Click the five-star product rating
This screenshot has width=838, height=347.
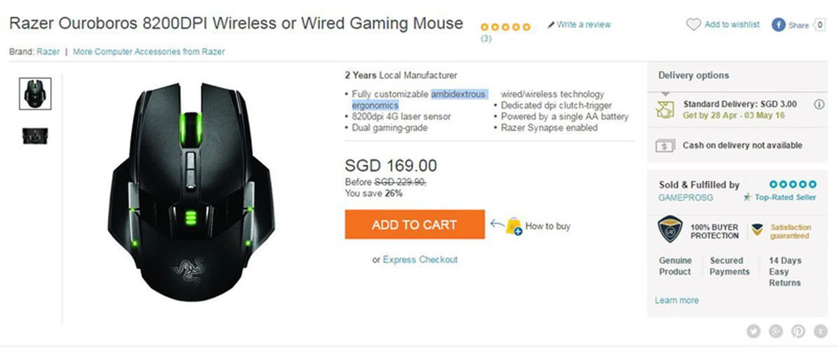click(x=505, y=27)
